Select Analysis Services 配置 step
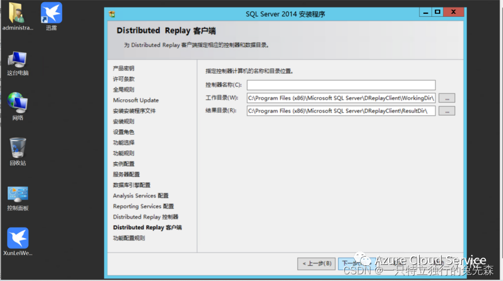 141,195
